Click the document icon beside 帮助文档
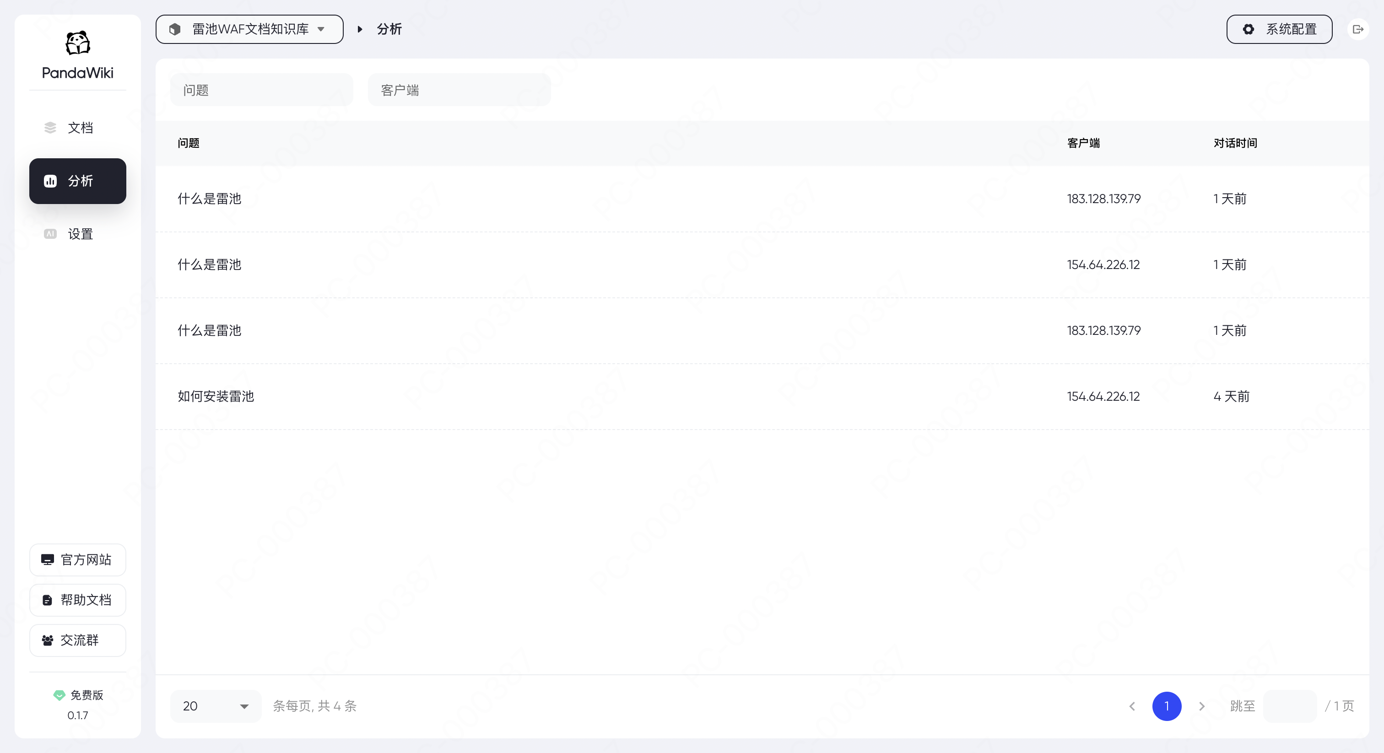The height and width of the screenshot is (753, 1384). (47, 600)
